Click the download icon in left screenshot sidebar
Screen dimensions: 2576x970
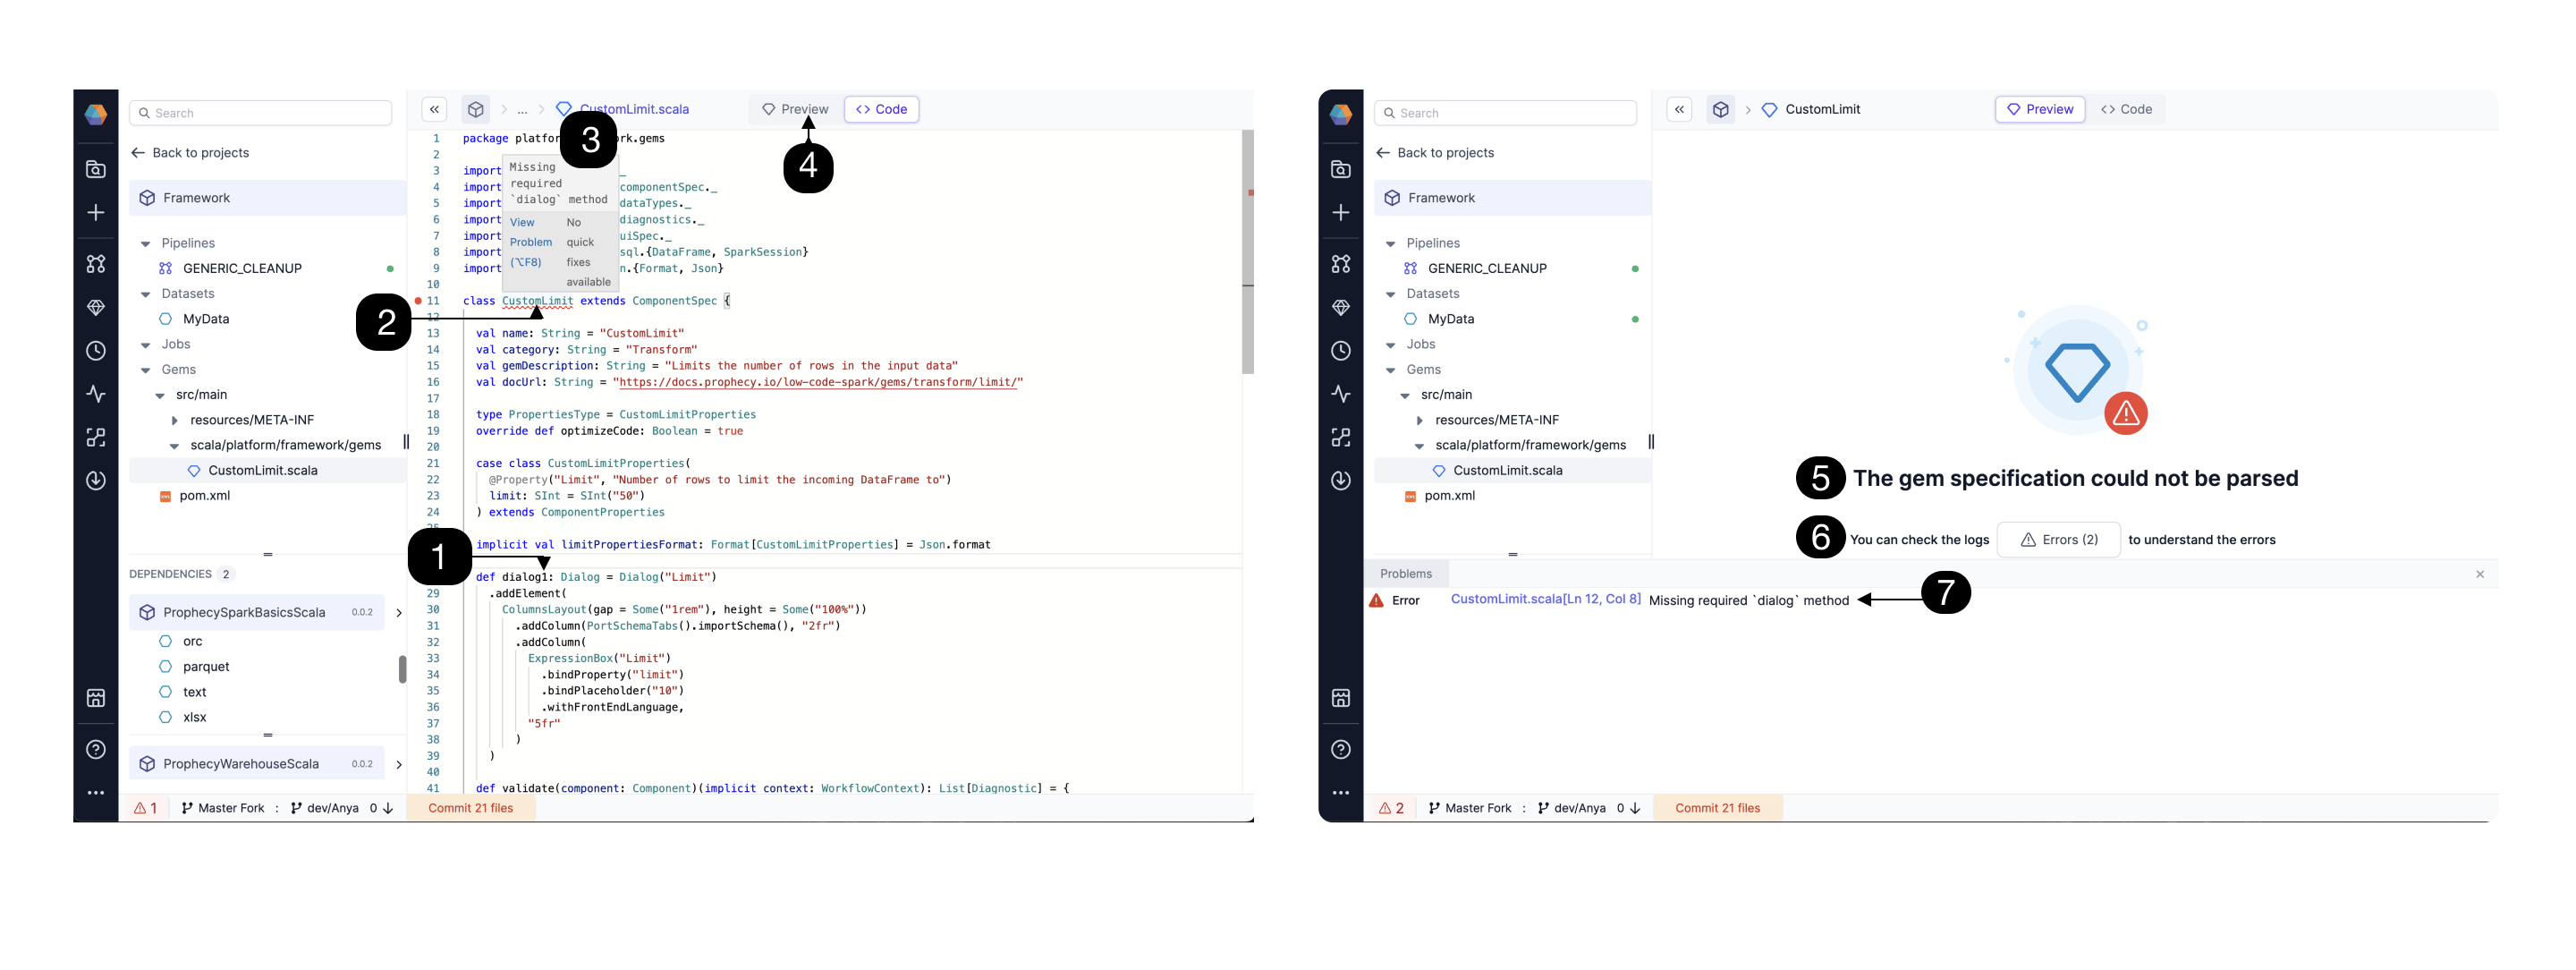coord(96,480)
